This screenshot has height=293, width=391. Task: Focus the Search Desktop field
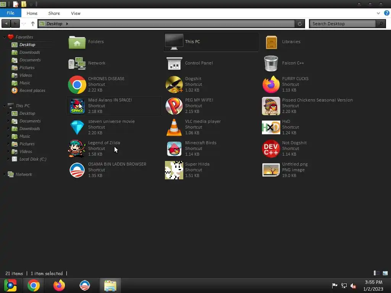[343, 24]
